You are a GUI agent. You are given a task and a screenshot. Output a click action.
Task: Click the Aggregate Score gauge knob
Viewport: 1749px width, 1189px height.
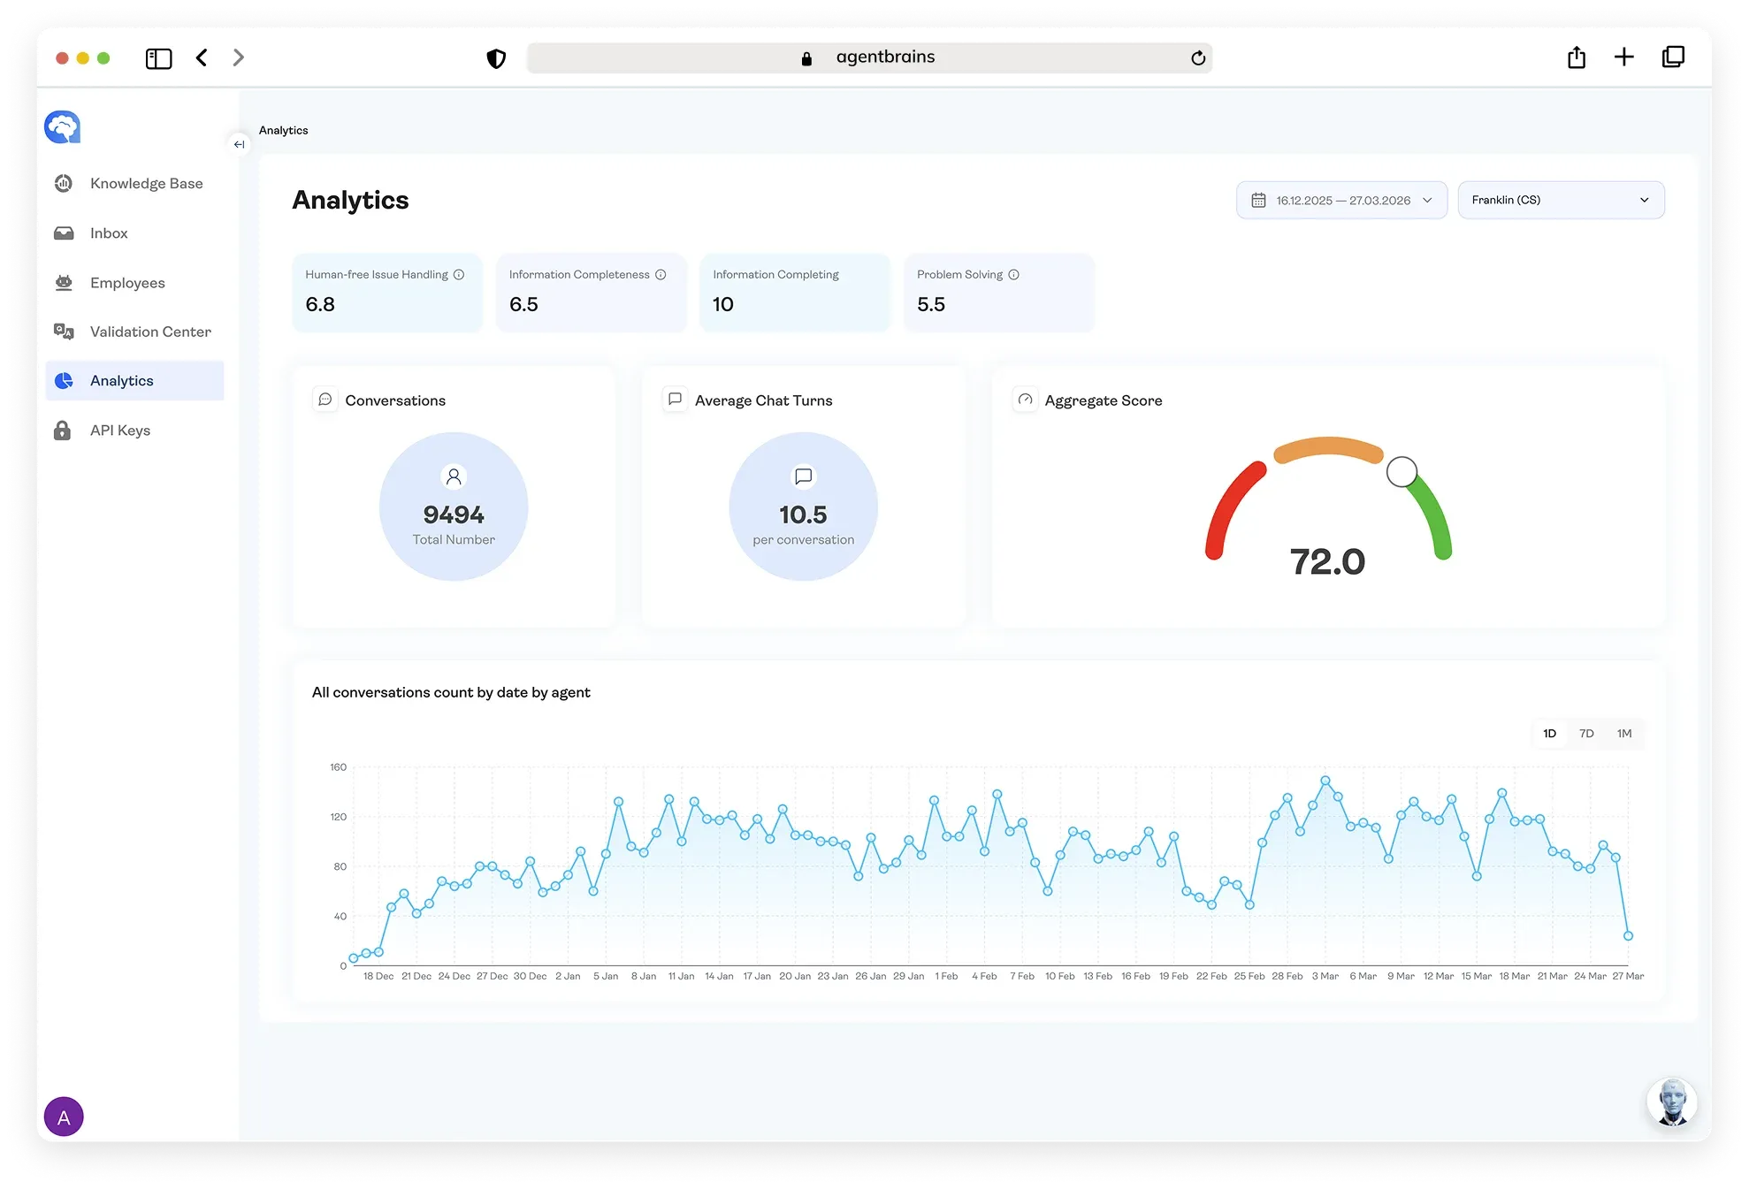(x=1401, y=472)
